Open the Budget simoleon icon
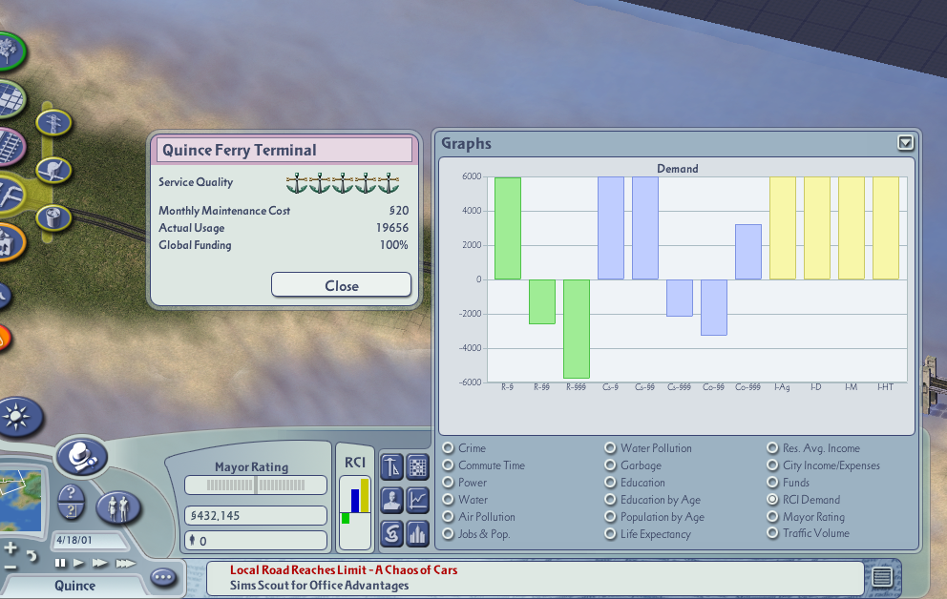This screenshot has height=599, width=947. [392, 534]
